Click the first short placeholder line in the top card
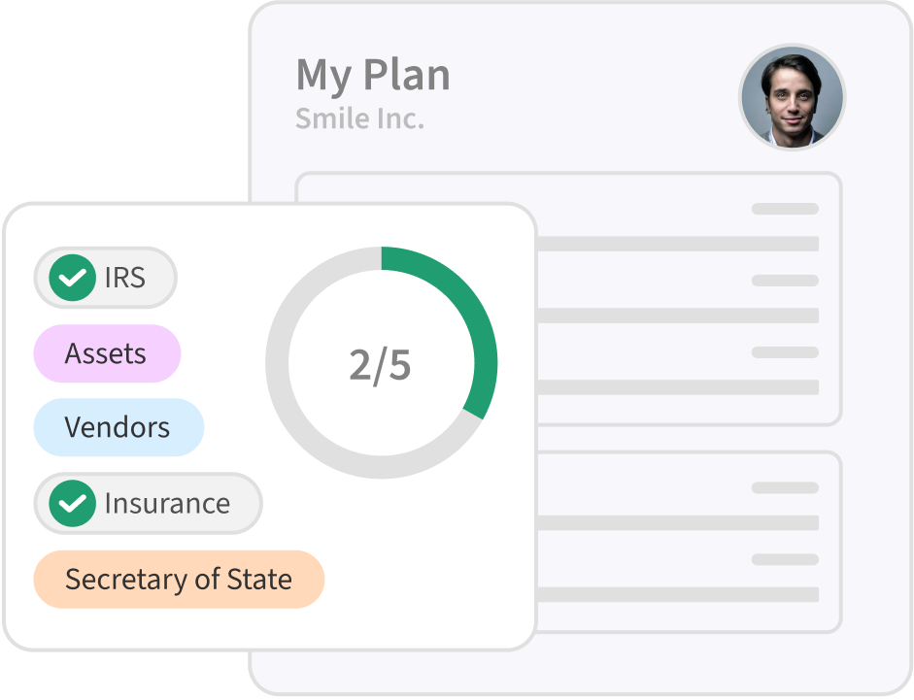The width and height of the screenshot is (914, 700). [785, 209]
